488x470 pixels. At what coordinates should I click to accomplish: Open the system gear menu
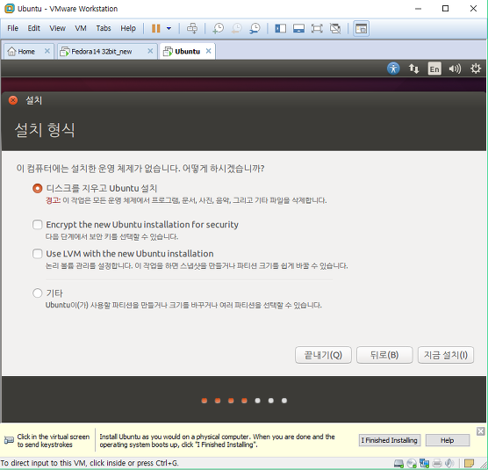(476, 69)
